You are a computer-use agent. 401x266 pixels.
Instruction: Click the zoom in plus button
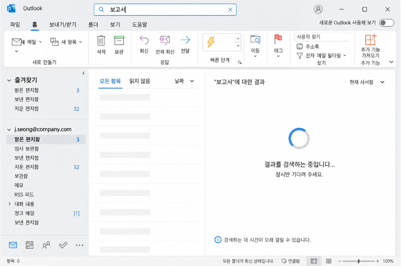click(x=378, y=261)
